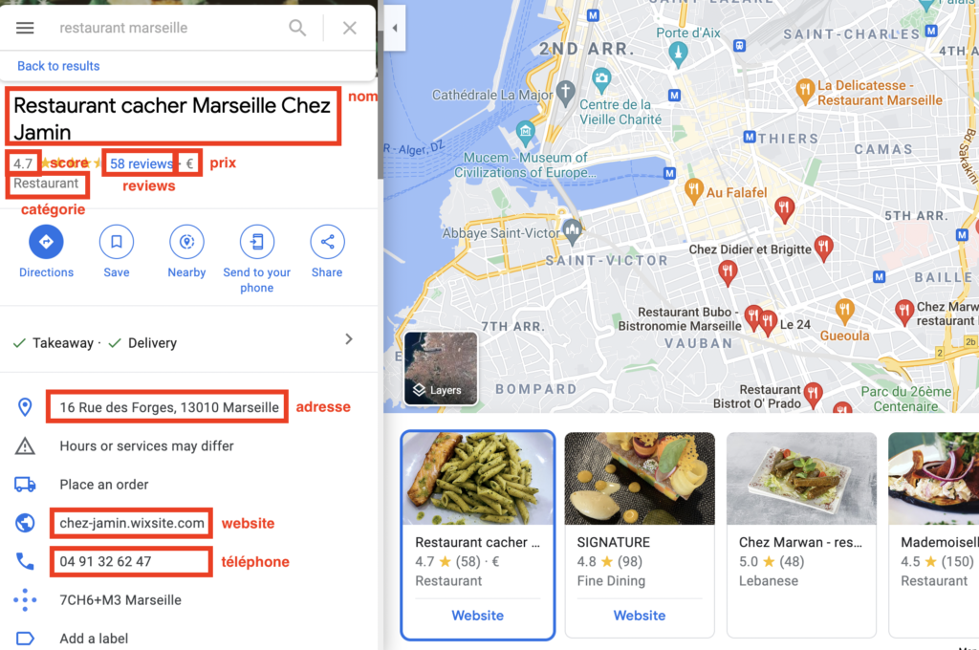The image size is (979, 650).
Task: Click the Add a label option
Action: coord(94,639)
